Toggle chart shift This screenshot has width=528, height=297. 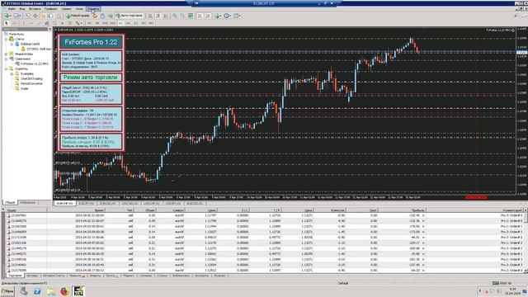tap(208, 16)
